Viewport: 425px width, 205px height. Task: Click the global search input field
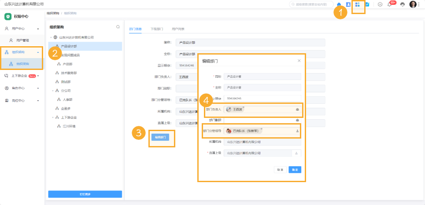[x=313, y=4]
